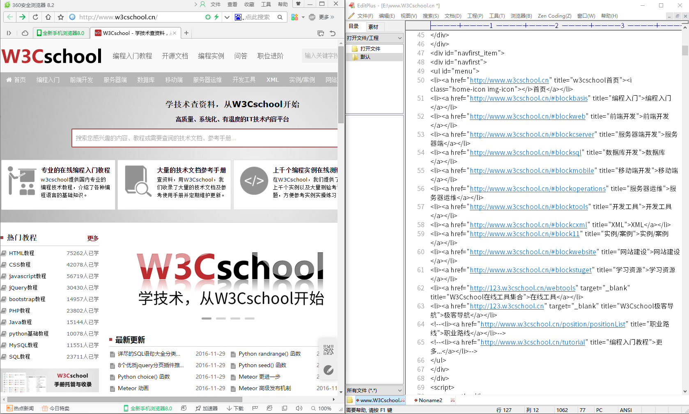Image resolution: width=689 pixels, height=414 pixels.
Task: Switch to the 素材 tab in EditPlus
Action: pyautogui.click(x=373, y=27)
